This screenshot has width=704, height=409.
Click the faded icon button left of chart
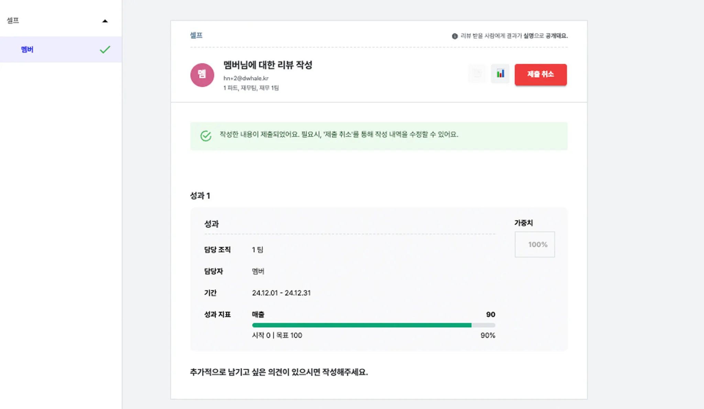coord(477,74)
